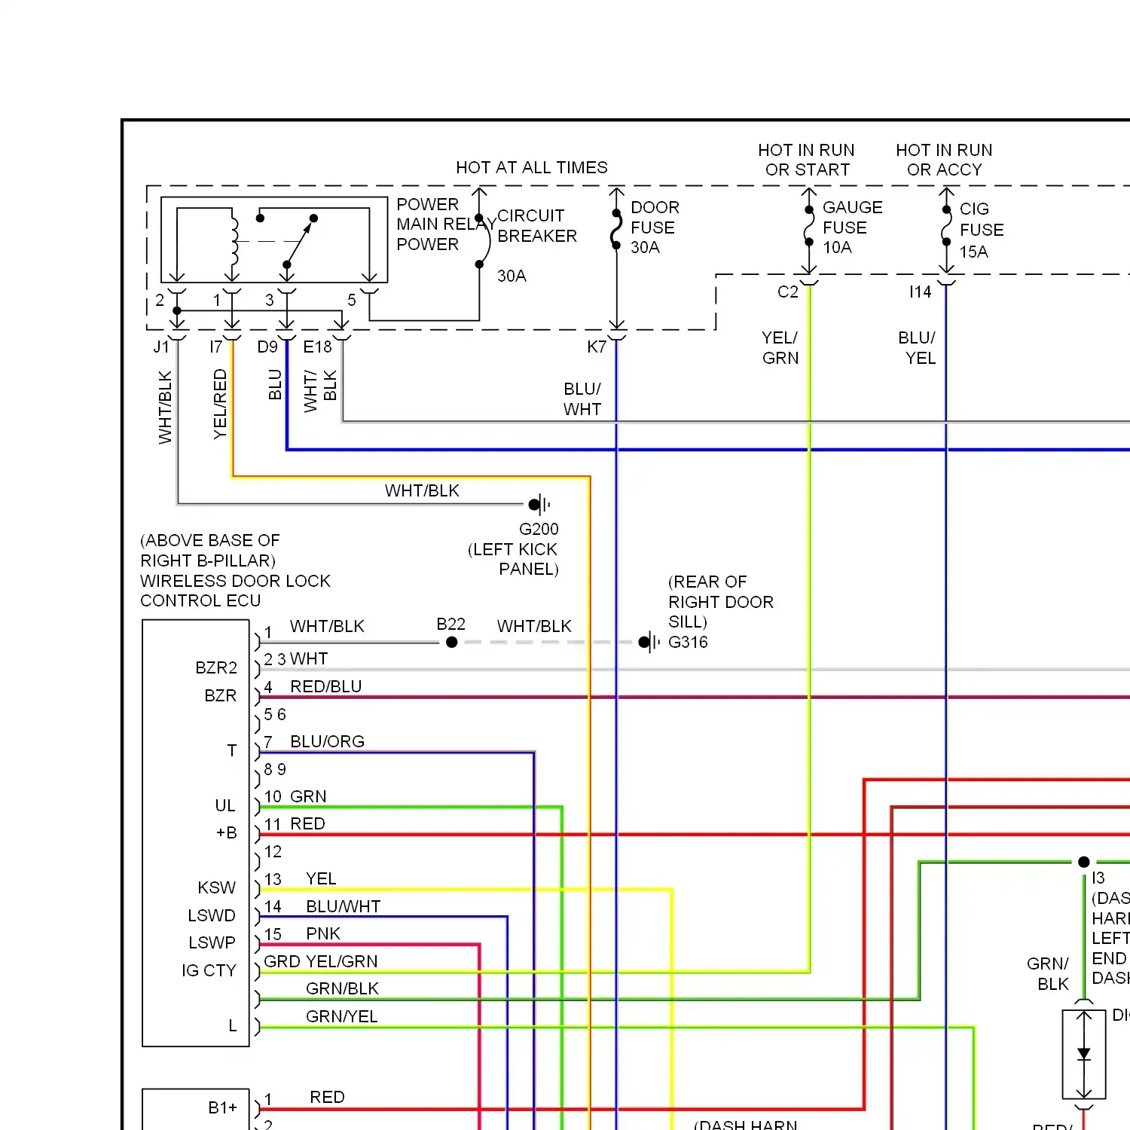The width and height of the screenshot is (1130, 1130).
Task: Select the 'HOT IN RUN OR ACCY' label
Action: [945, 160]
